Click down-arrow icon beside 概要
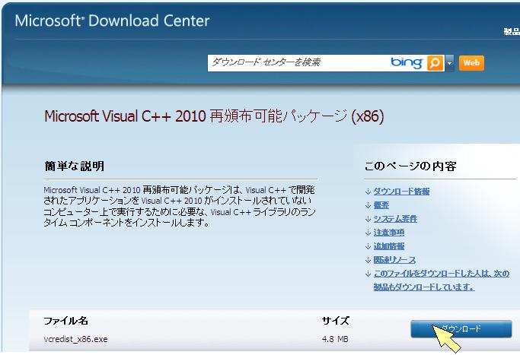 [x=368, y=205]
